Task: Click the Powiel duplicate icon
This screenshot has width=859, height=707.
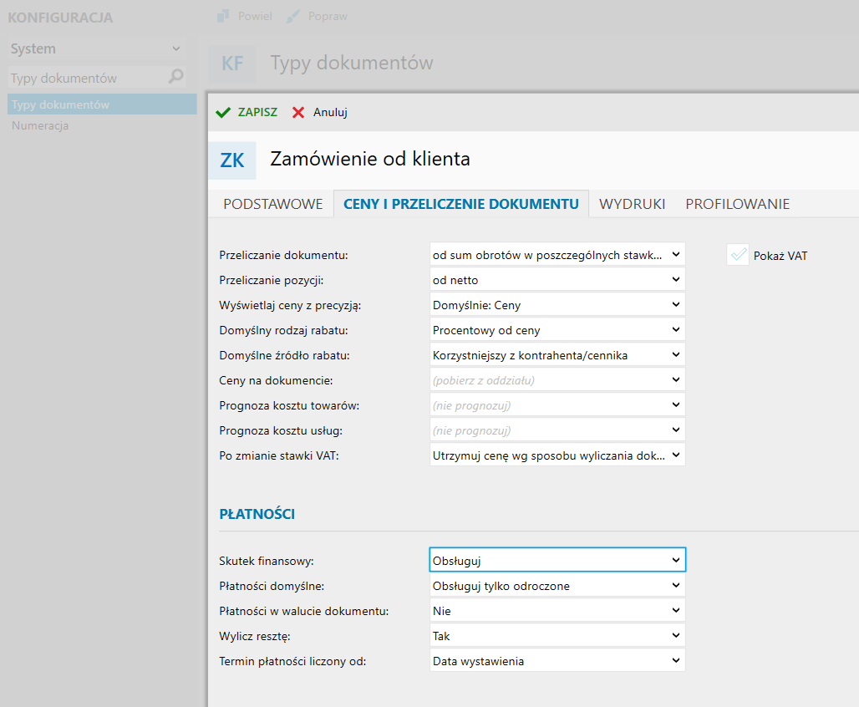Action: coord(223,16)
